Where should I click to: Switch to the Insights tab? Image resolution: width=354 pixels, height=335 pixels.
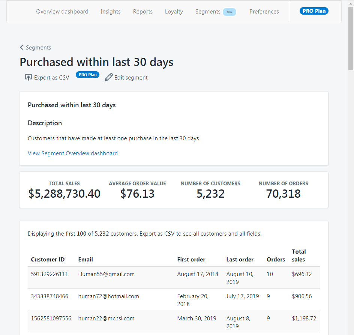click(x=111, y=12)
